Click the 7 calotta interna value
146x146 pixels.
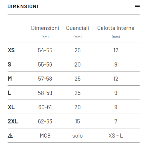(116, 121)
